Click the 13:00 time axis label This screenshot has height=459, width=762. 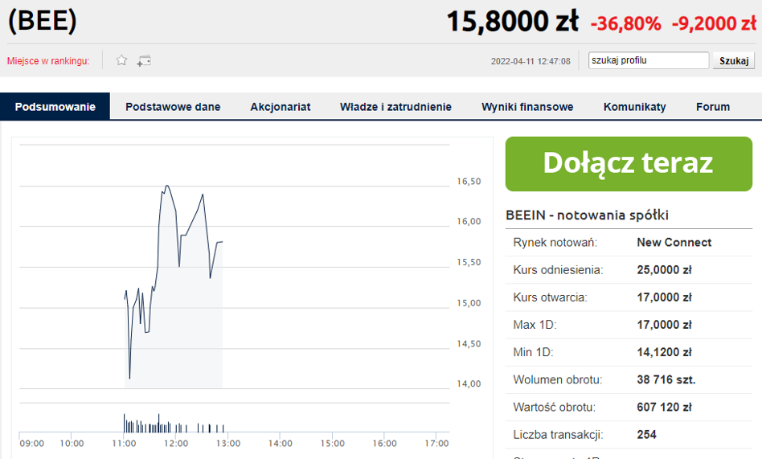[x=228, y=443]
